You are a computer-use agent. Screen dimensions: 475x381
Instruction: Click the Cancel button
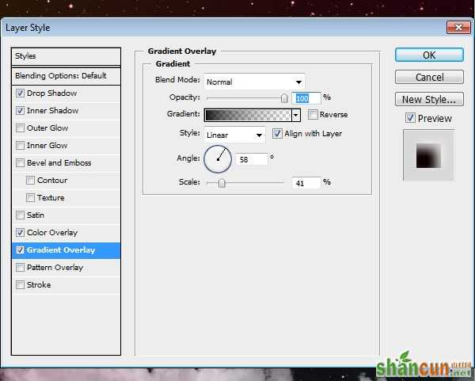pos(429,77)
